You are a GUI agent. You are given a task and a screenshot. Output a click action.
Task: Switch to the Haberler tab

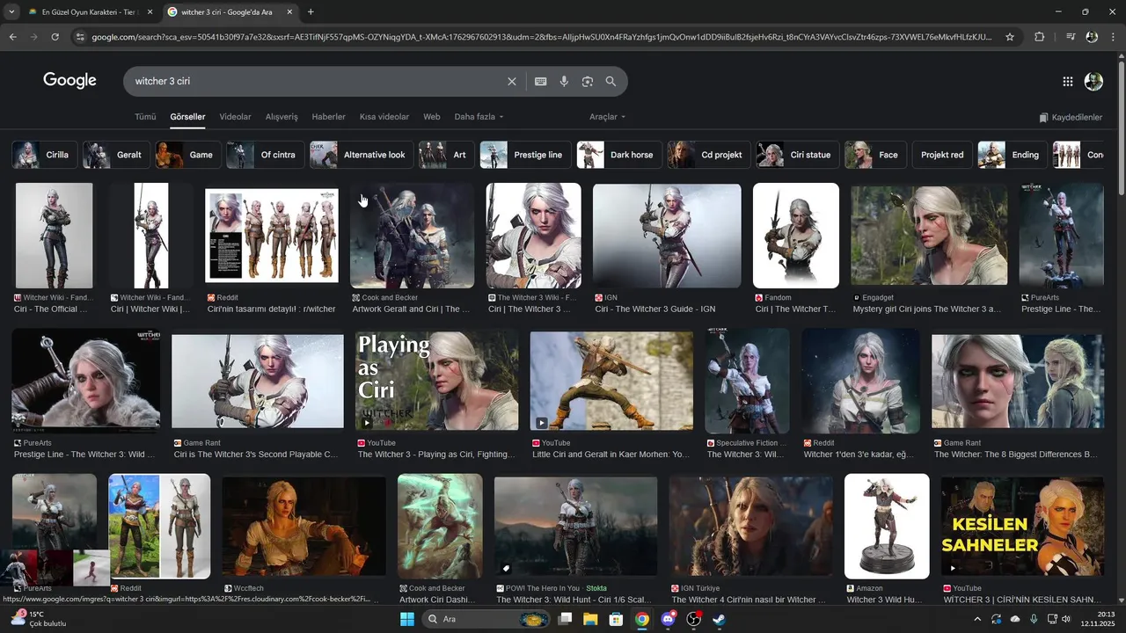[328, 117]
